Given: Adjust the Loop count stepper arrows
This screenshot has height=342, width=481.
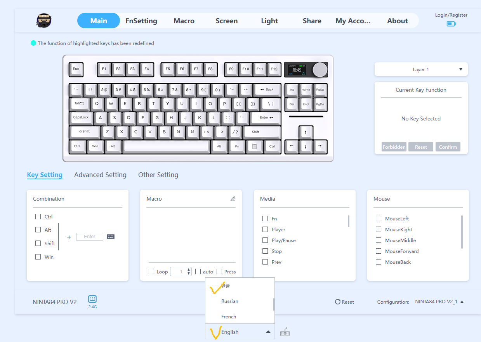Looking at the screenshot, I should [x=189, y=272].
